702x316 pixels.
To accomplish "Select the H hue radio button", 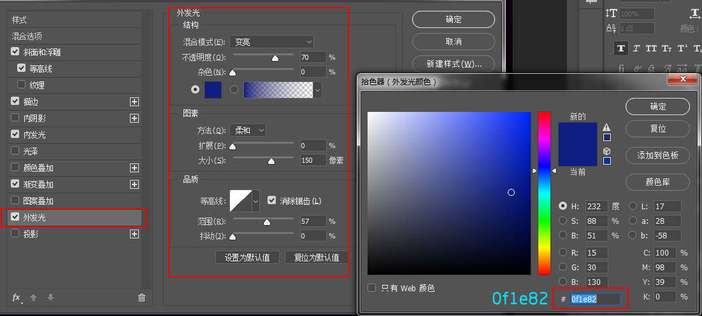I will point(563,206).
